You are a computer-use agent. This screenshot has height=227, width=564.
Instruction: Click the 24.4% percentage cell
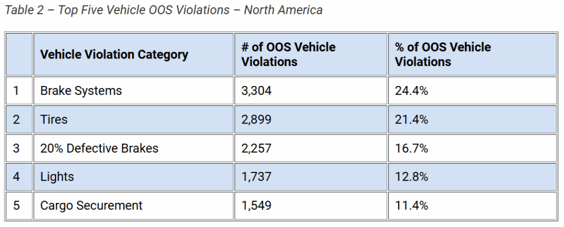(411, 90)
